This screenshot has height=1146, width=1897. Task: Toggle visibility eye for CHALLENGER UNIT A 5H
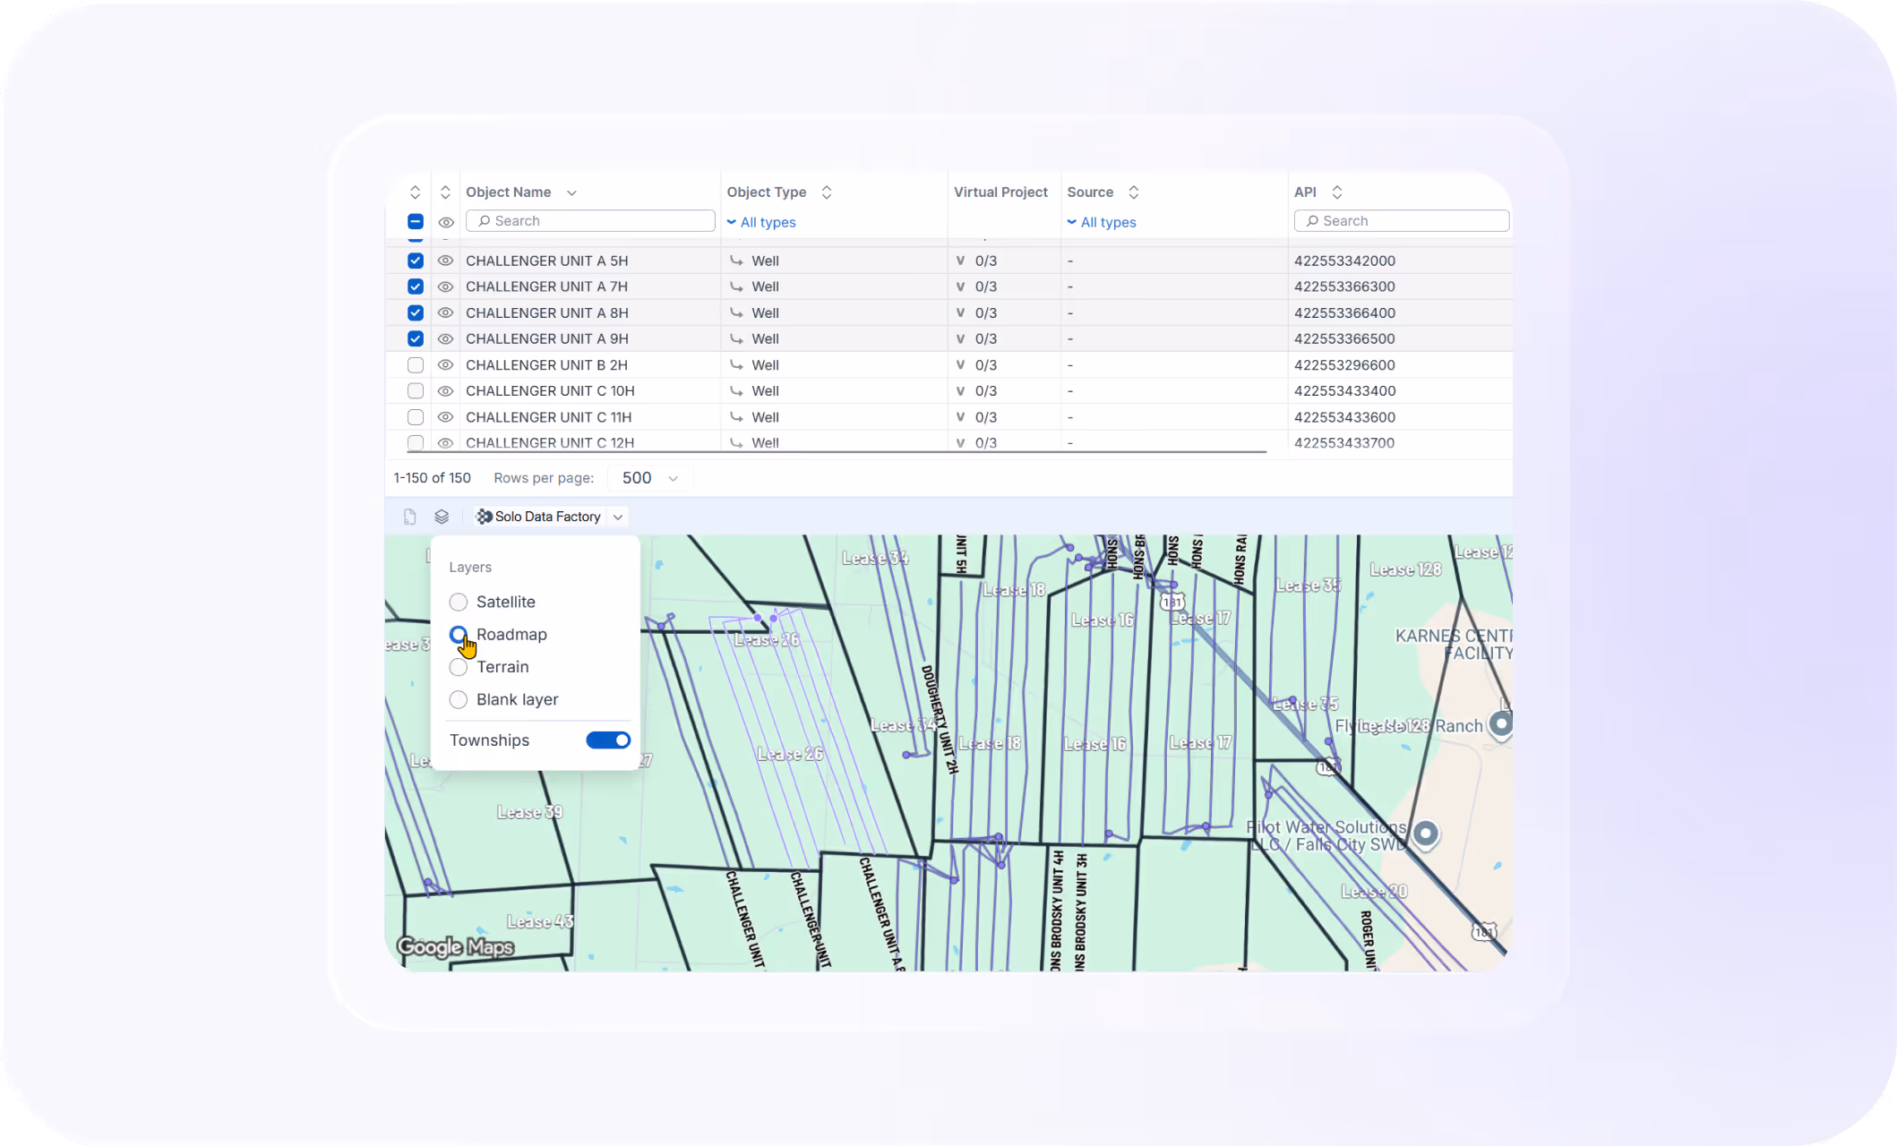tap(445, 261)
